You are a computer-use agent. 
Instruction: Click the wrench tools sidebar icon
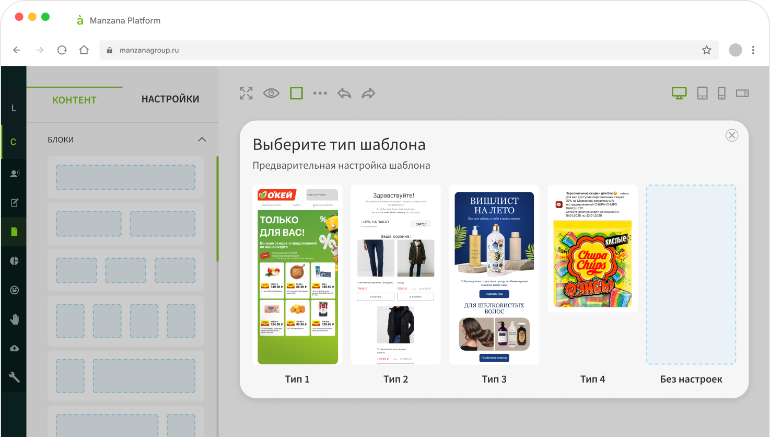(14, 377)
